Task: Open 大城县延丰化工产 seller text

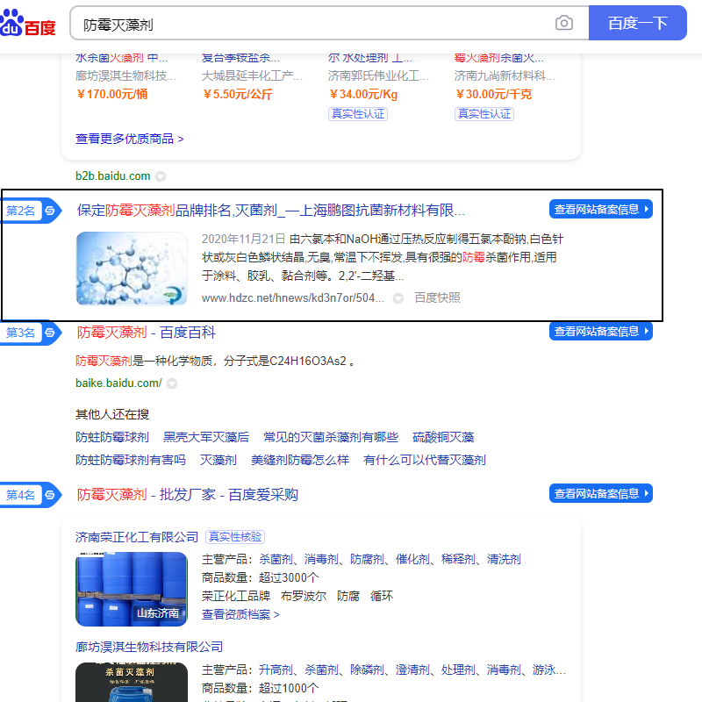Action: coord(252,76)
